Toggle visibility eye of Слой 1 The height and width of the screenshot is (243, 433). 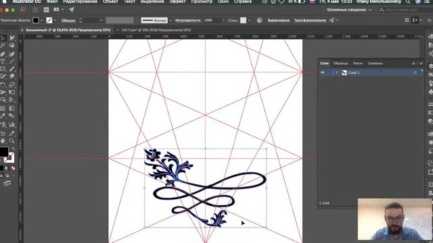pos(322,72)
